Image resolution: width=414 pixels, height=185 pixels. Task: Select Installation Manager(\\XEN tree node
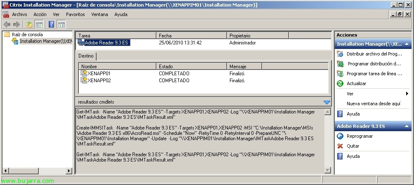(x=46, y=41)
